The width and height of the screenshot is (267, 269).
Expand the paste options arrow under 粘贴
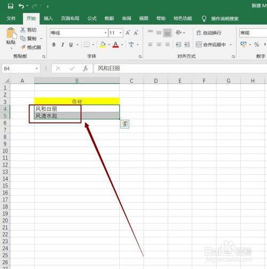11,48
